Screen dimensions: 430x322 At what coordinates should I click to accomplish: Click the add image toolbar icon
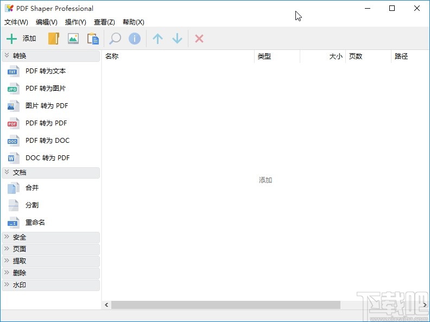pyautogui.click(x=73, y=39)
